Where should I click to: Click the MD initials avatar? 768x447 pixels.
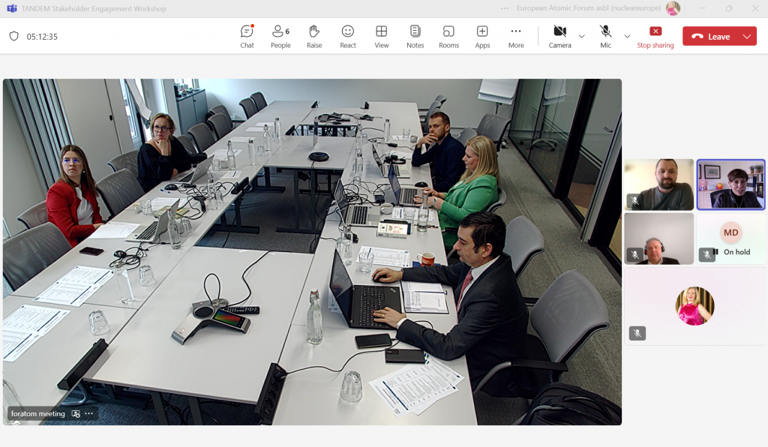[730, 232]
